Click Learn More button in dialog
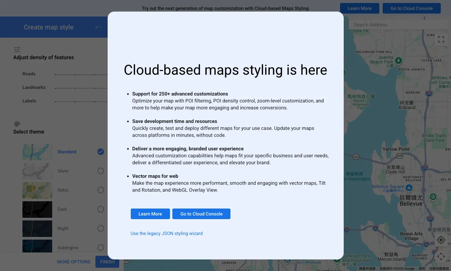451x271 pixels. (x=150, y=214)
